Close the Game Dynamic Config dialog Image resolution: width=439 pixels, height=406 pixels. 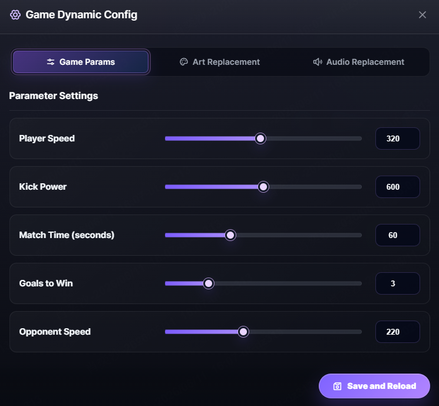pyautogui.click(x=422, y=15)
